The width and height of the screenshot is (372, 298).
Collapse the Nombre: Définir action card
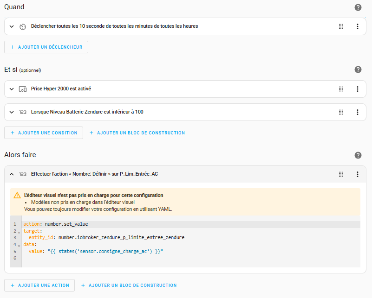point(12,174)
